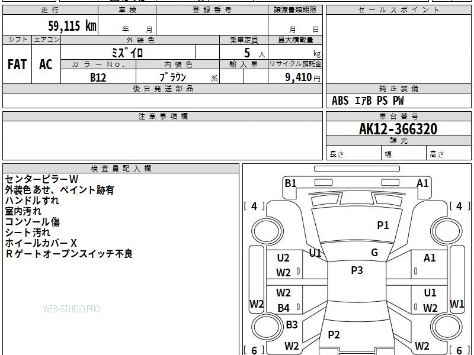Click the 注意事項欄 header
474x355 pixels.
coord(162,116)
